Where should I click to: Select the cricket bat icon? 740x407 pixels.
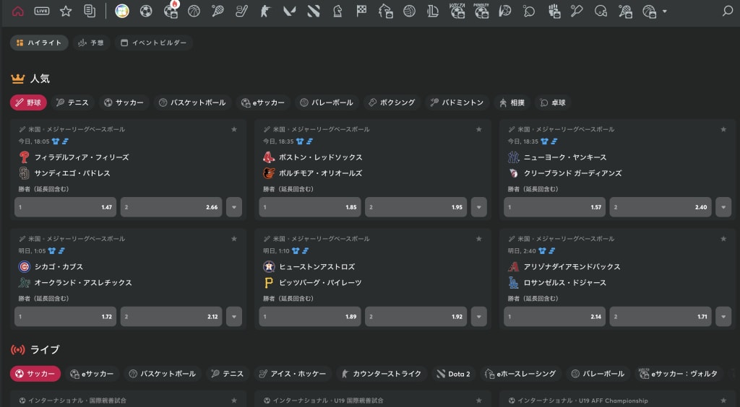(577, 11)
